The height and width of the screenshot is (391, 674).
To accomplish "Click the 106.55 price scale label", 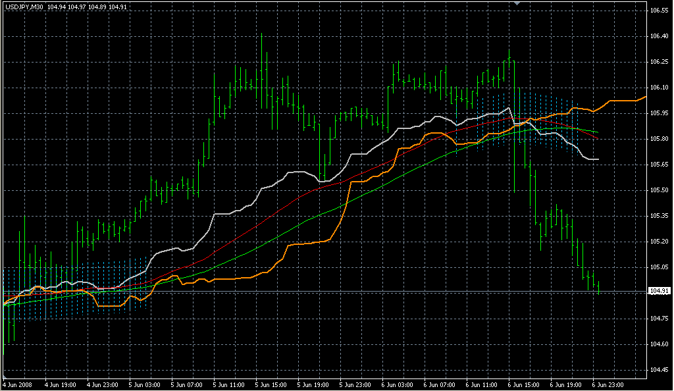I will tap(659, 11).
